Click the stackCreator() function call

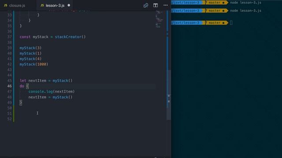[x=70, y=37]
